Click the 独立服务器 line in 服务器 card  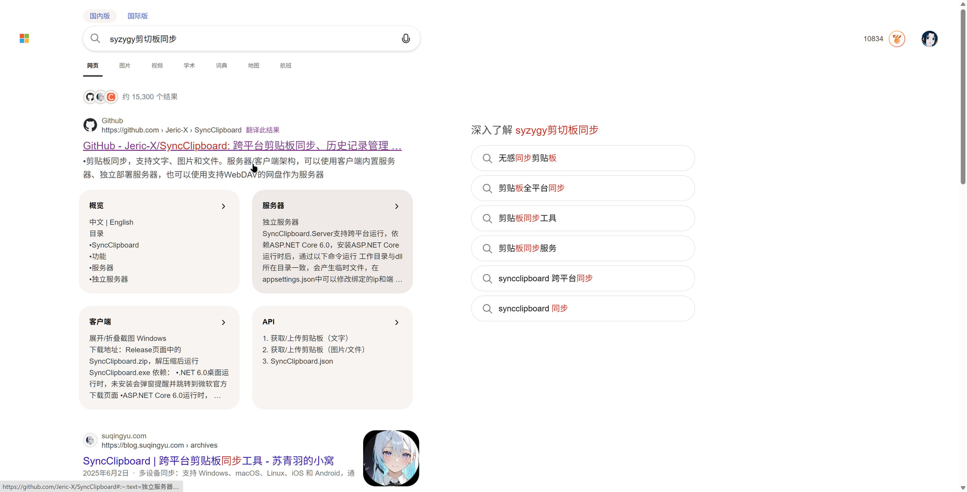pos(281,222)
